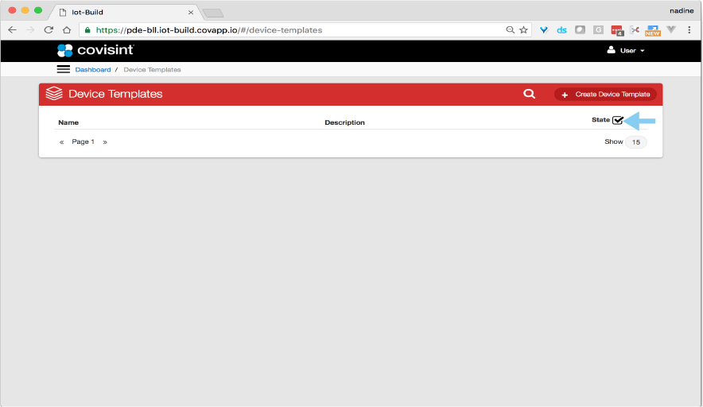This screenshot has height=407, width=703.
Task: Sort by the Name column header
Action: tap(68, 122)
